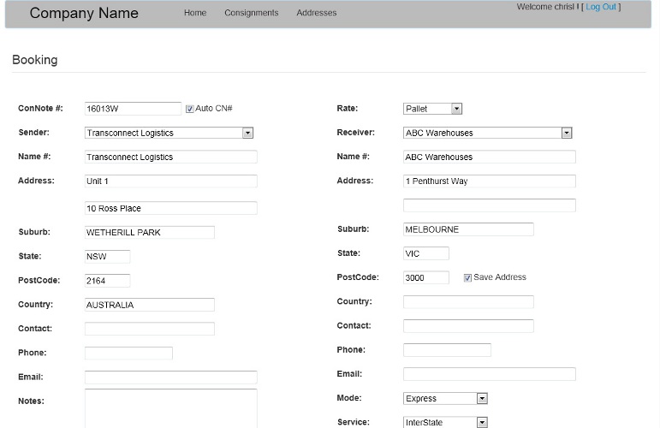Expand the Sender dropdown list
The image size is (660, 428).
(x=169, y=133)
